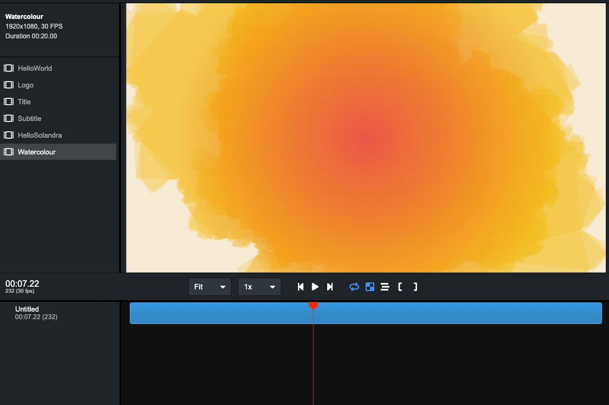609x405 pixels.
Task: Select the HelloWorld composition
Action: (35, 69)
